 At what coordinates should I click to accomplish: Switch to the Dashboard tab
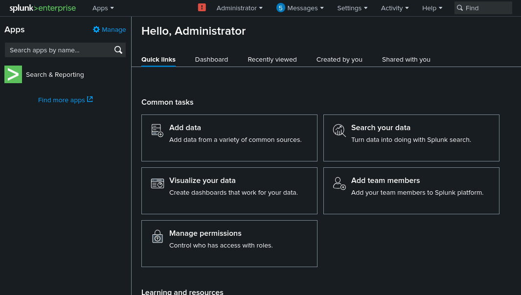pos(211,59)
